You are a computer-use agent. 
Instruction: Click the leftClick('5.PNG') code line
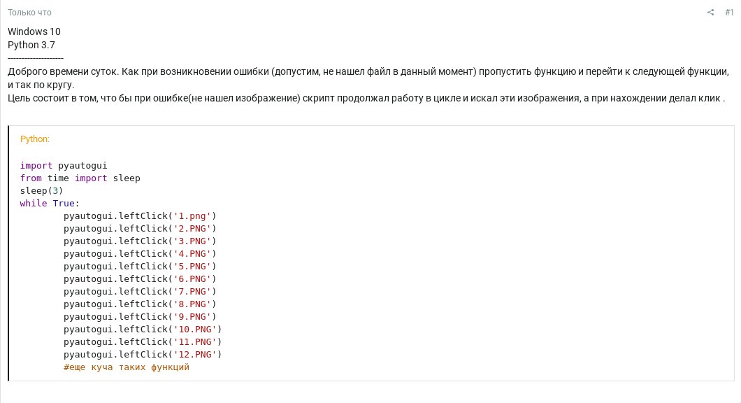tap(140, 267)
